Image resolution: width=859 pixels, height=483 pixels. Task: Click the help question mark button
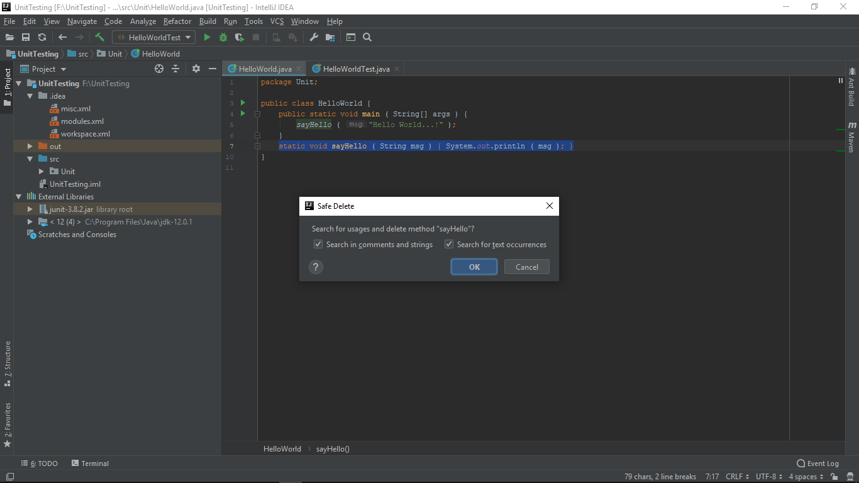316,267
